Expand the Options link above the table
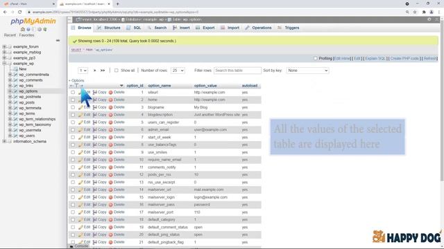Screen dimensions: 444x249 pyautogui.click(x=76, y=80)
